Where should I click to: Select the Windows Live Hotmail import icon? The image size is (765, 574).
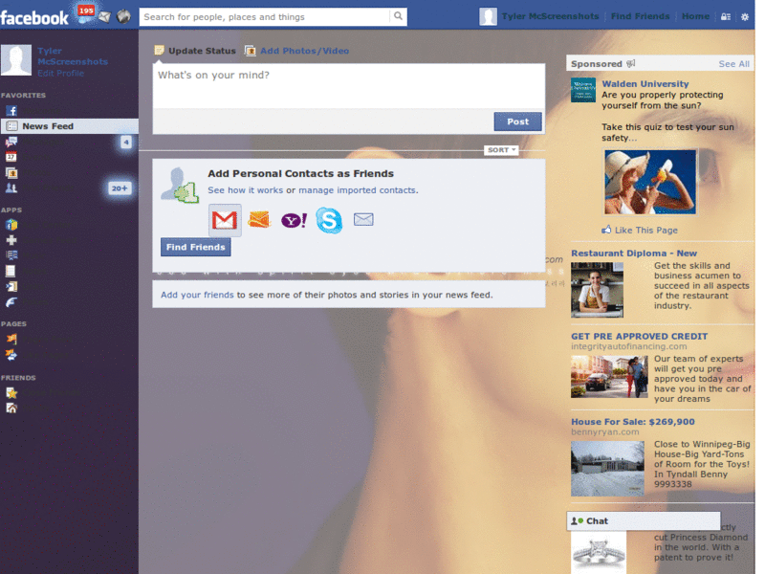[x=260, y=221]
